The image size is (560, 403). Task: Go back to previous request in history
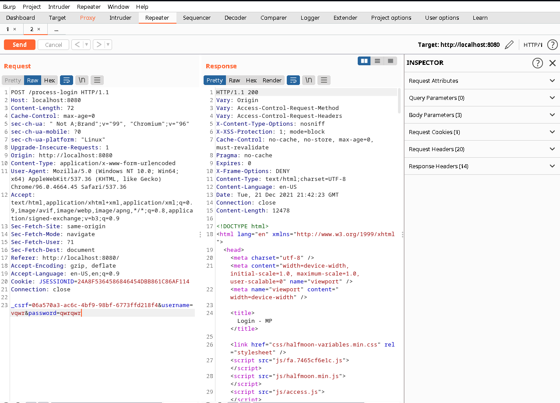[77, 45]
